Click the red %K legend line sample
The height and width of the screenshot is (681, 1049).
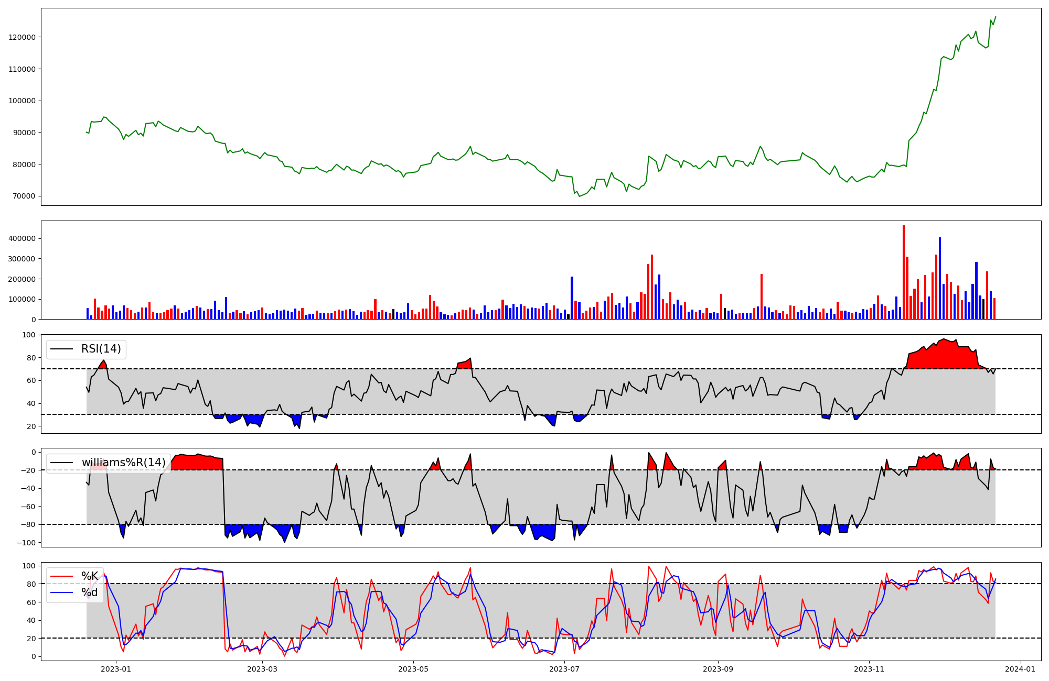click(61, 576)
